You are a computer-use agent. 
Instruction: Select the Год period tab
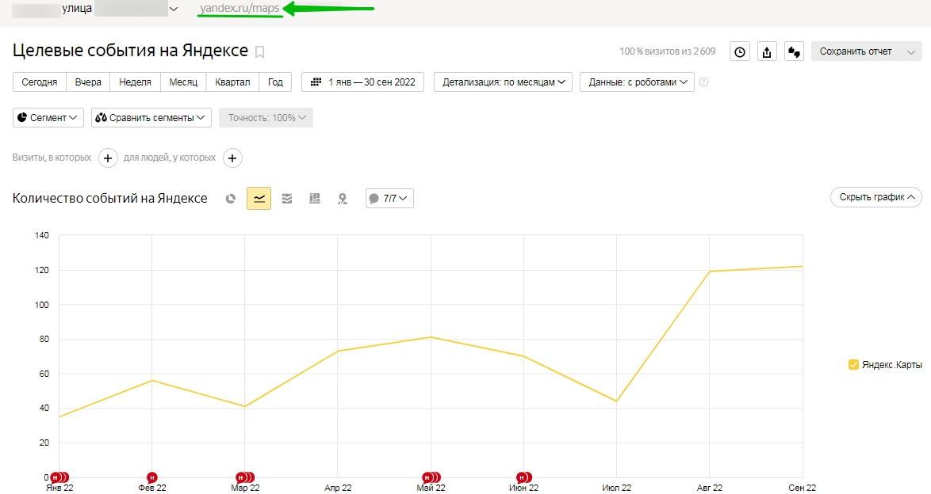[275, 82]
